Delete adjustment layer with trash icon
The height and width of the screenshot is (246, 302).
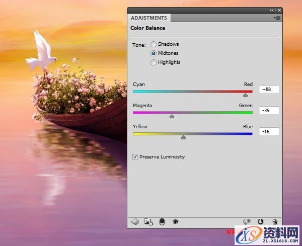click(274, 221)
